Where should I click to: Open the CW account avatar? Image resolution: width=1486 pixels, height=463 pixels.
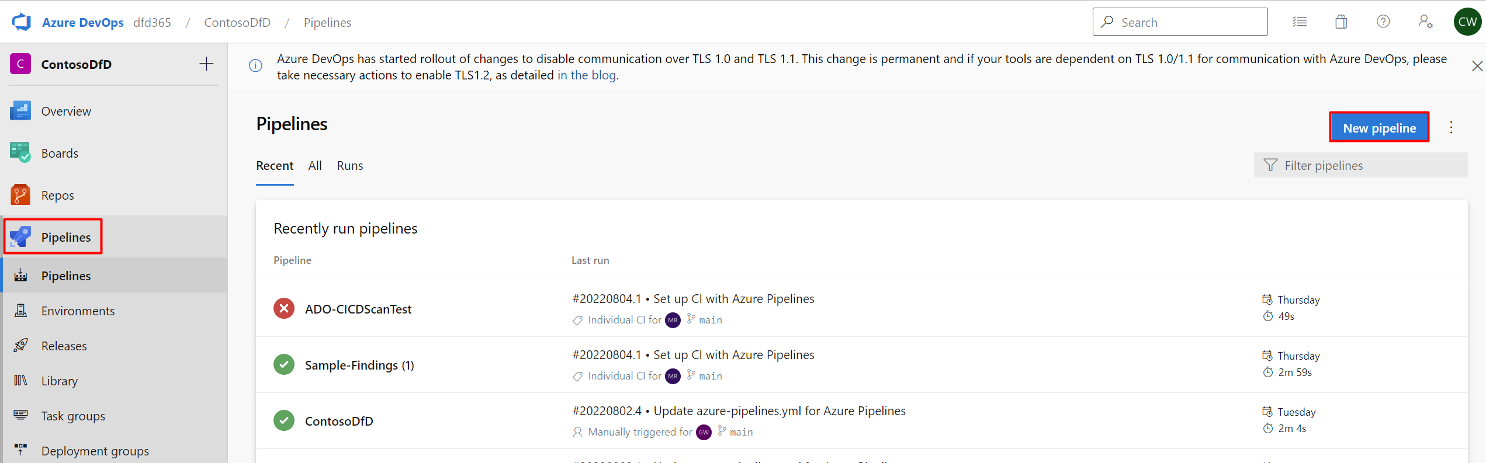(1467, 22)
